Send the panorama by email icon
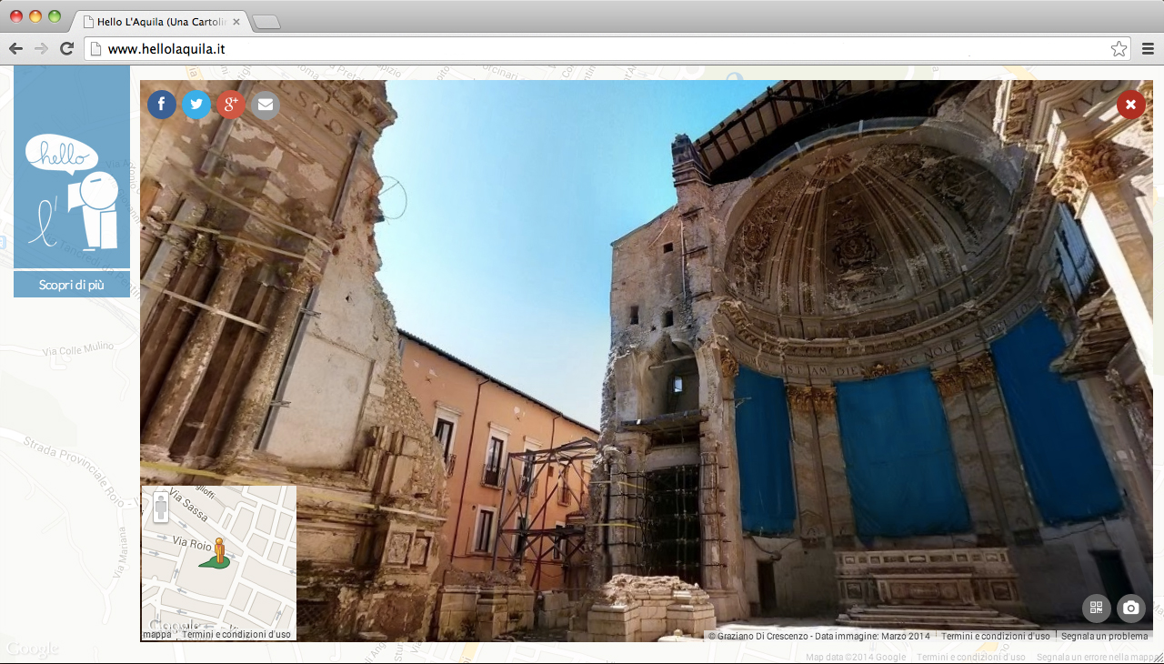Screen dimensions: 1164x664 click(266, 105)
